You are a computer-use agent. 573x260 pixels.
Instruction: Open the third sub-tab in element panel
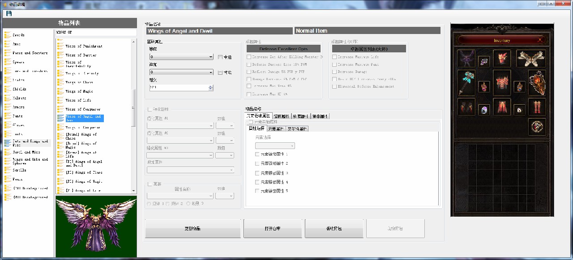point(297,129)
